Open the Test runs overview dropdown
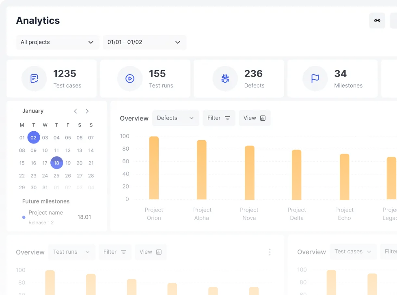Screen dimensions: 397x295 (x=72, y=252)
